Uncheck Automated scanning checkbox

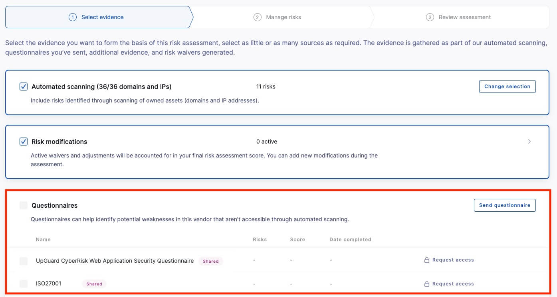(x=24, y=87)
